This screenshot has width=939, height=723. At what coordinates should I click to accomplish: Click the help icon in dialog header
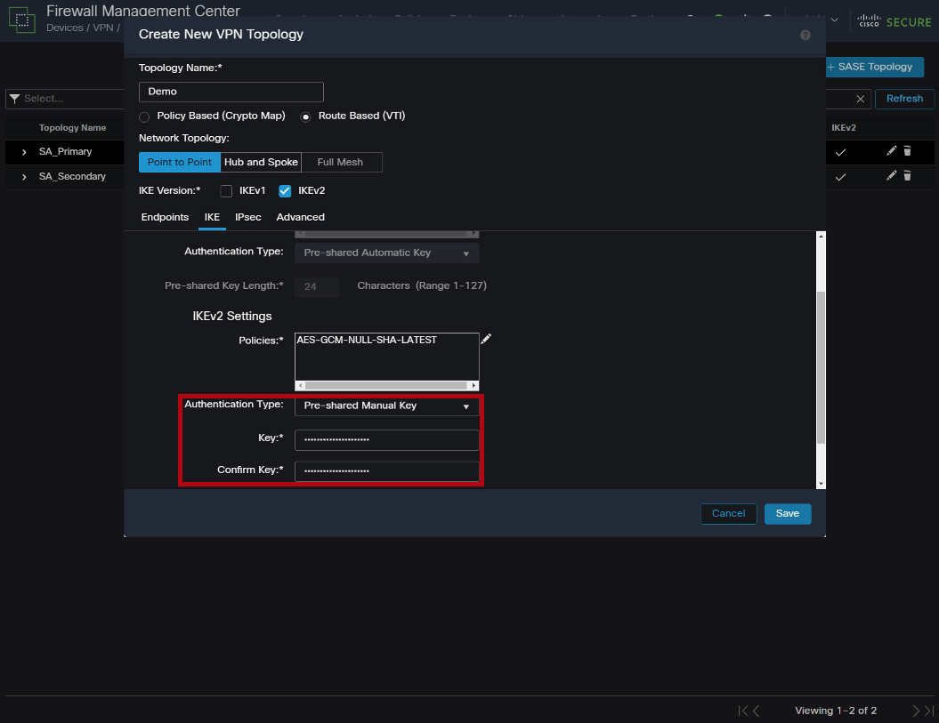[x=805, y=36]
